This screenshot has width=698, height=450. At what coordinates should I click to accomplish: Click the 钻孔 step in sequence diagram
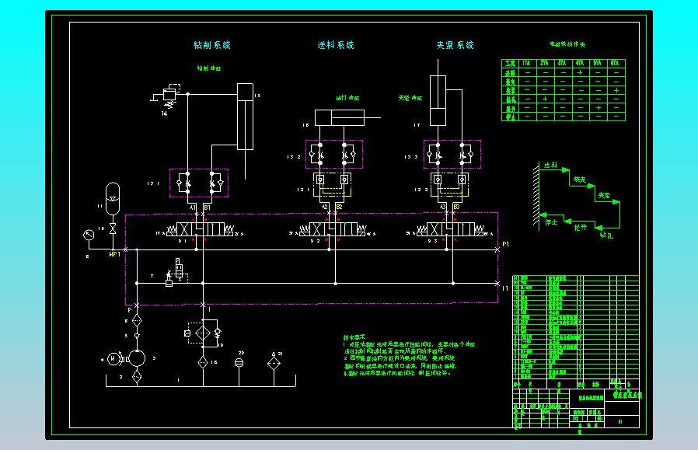[606, 235]
